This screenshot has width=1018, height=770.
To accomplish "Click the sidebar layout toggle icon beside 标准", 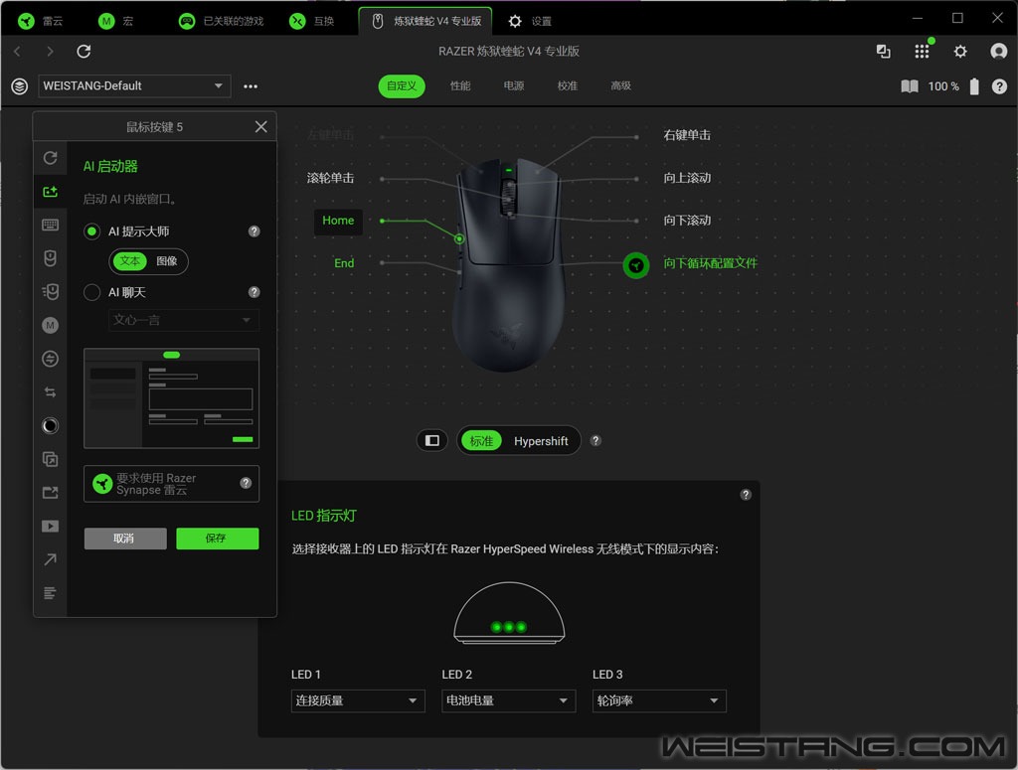I will 431,440.
